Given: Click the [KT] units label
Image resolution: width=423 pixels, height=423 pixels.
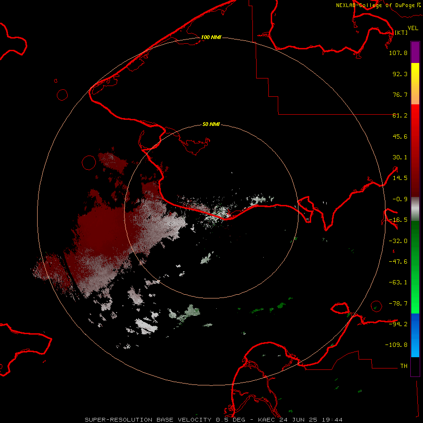Looking at the screenshot, I should (401, 32).
